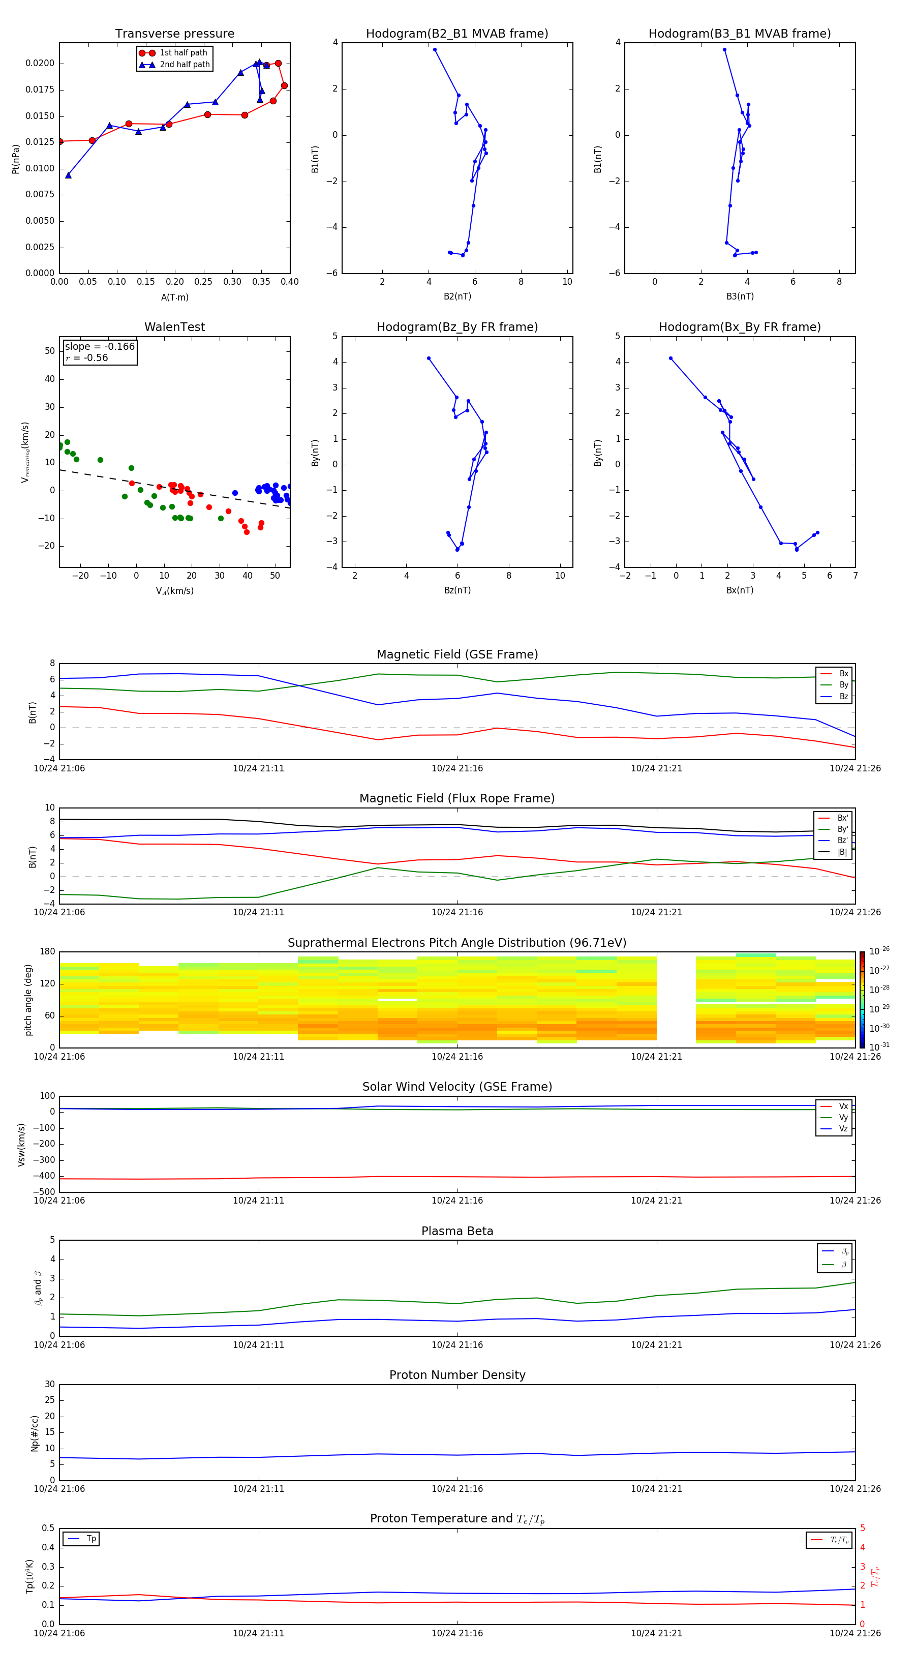Select the β entry in Plasma Beta legend

click(835, 1265)
